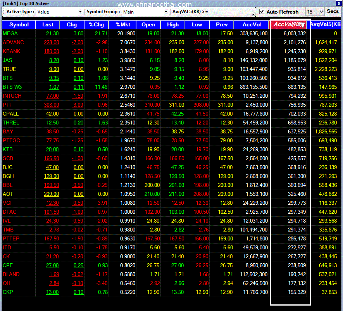The height and width of the screenshot is (311, 343).
Task: Select the BAY symbol
Action: coord(8,131)
